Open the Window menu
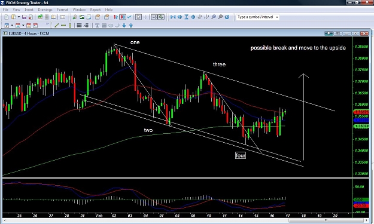The height and width of the screenshot is (224, 374). click(x=79, y=10)
